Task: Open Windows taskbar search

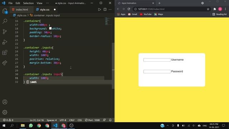Action: pos(12,125)
